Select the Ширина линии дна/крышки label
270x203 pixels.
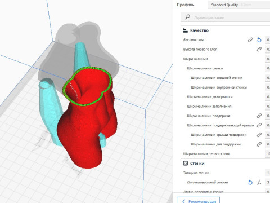210,97
